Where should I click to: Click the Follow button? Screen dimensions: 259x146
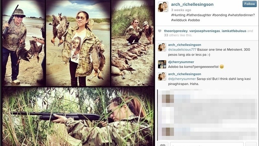[x=249, y=4]
